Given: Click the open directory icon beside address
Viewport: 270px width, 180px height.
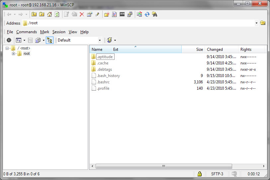Looking at the screenshot, I should click(263, 23).
